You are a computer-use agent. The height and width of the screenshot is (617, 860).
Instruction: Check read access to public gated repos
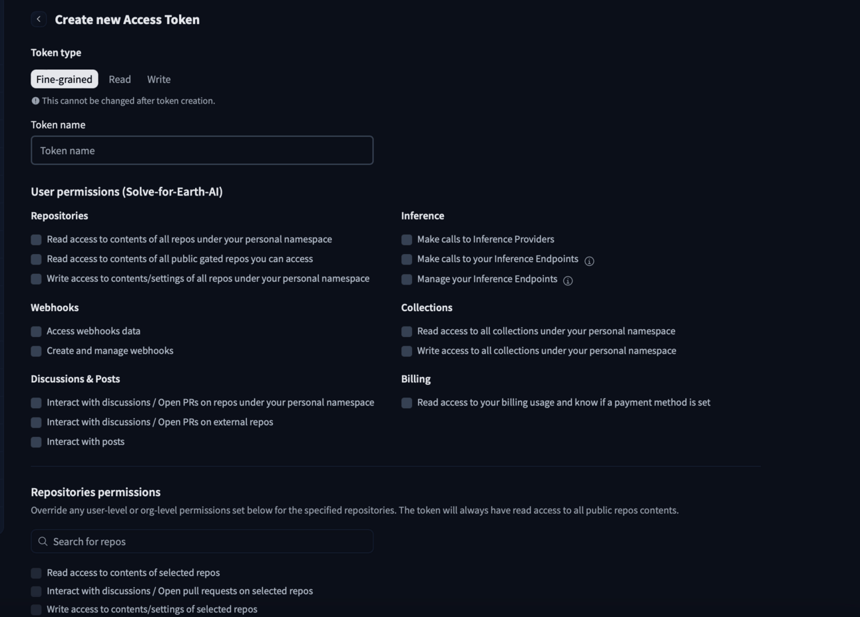coord(37,259)
